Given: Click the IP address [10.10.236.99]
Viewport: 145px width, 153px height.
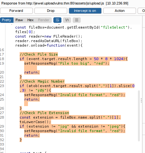Looking at the screenshot, I should point(117,3).
